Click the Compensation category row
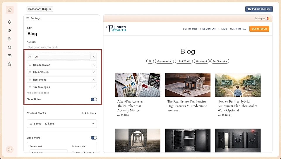The image size is (281, 159). click(x=62, y=65)
